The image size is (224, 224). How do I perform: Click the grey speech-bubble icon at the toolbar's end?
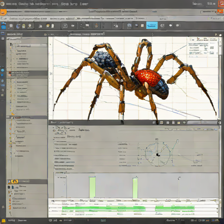coord(178,25)
